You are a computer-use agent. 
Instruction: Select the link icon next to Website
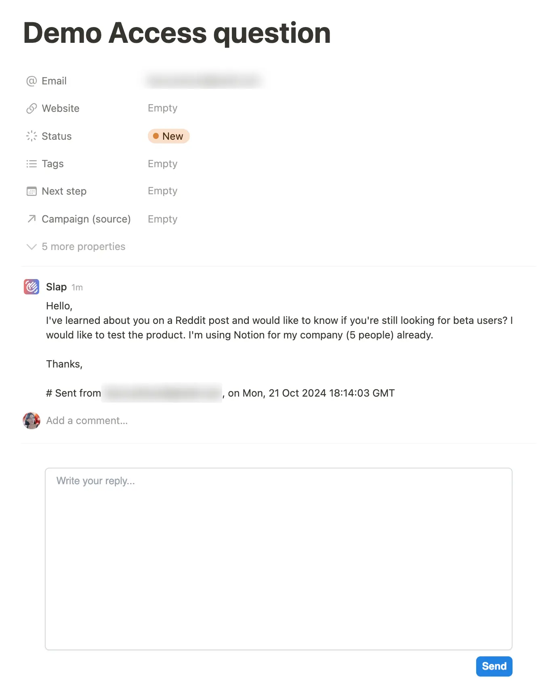pos(31,108)
